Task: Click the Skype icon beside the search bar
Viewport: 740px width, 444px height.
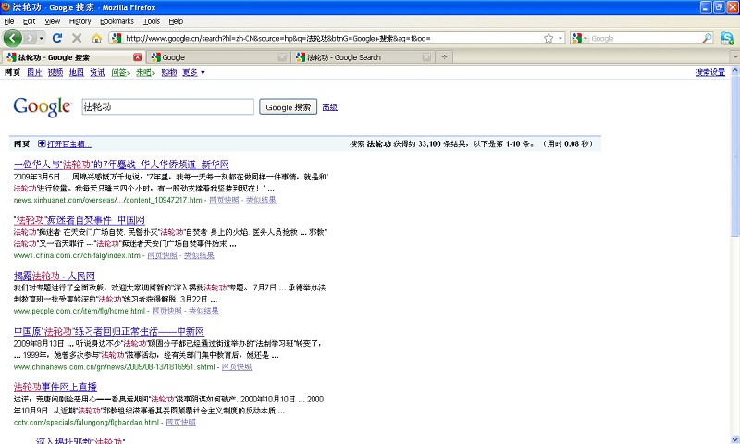Action: (727, 38)
